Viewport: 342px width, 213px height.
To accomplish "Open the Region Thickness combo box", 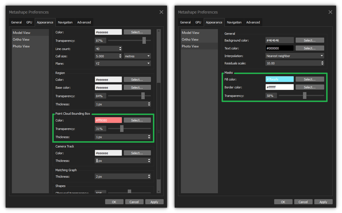I will tap(123, 104).
